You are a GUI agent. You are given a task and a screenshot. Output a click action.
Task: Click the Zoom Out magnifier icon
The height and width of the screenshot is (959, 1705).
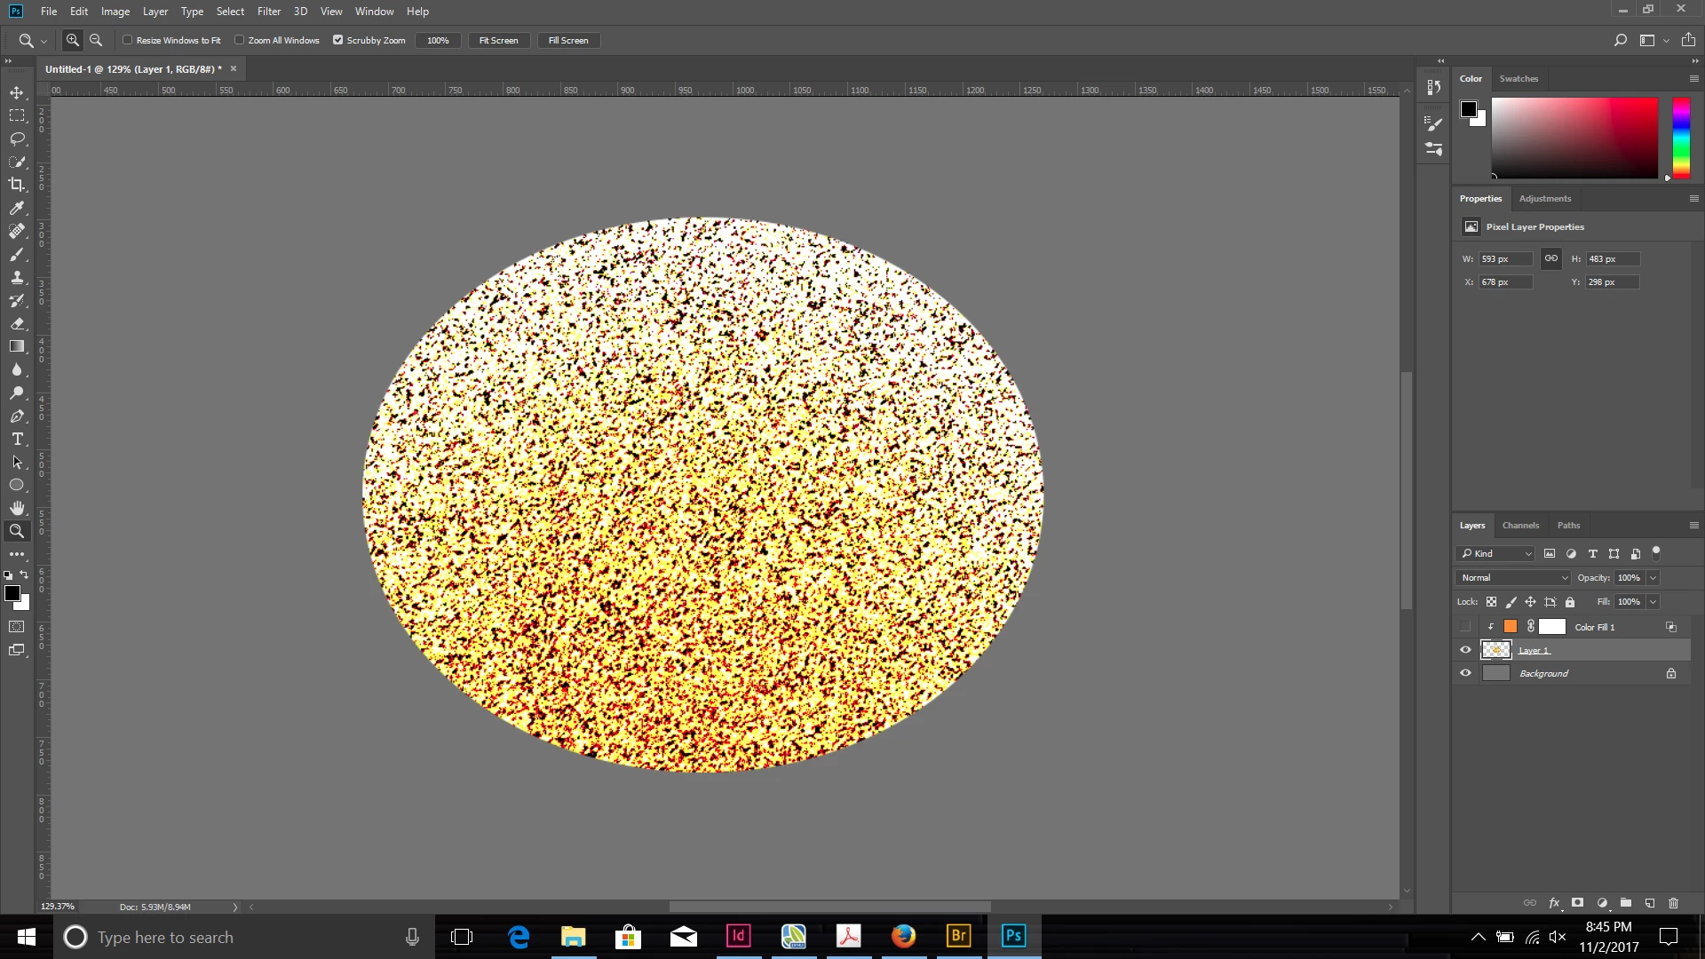(96, 40)
